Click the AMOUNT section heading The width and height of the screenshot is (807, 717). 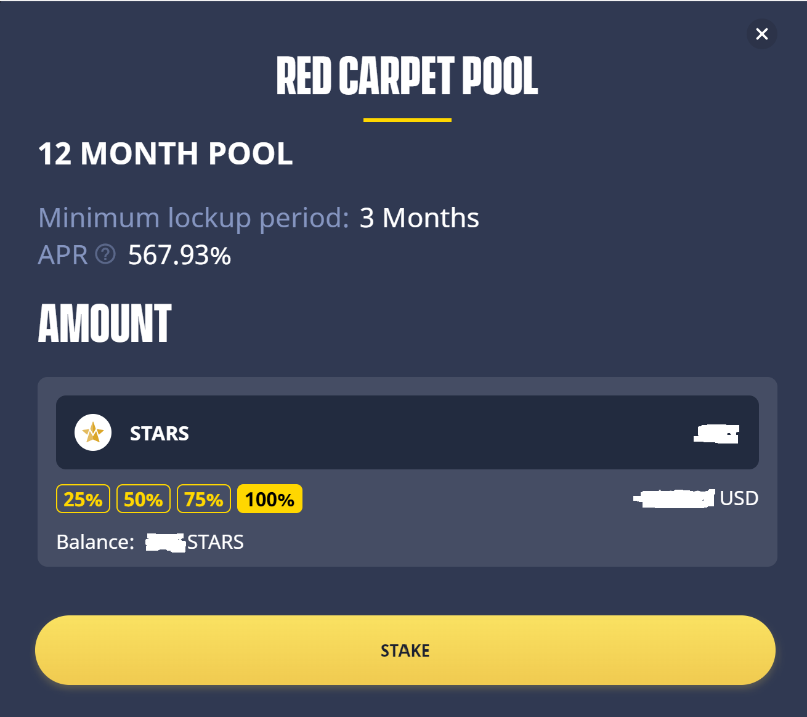tap(105, 323)
